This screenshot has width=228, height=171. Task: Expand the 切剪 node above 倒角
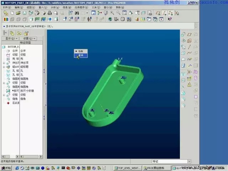click(4, 95)
